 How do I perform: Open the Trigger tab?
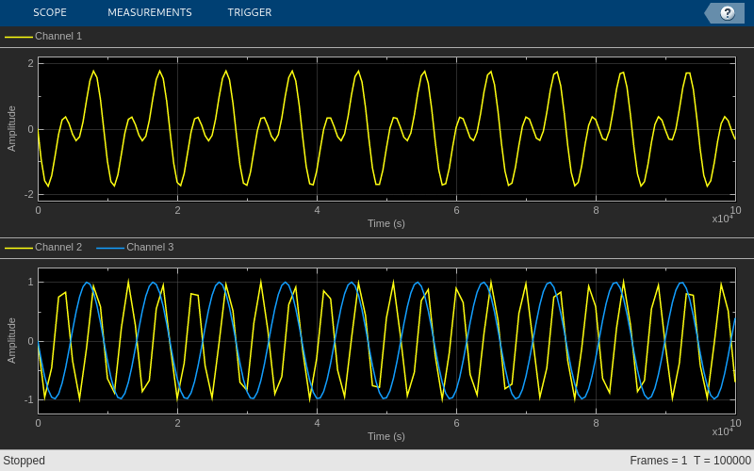pos(249,12)
